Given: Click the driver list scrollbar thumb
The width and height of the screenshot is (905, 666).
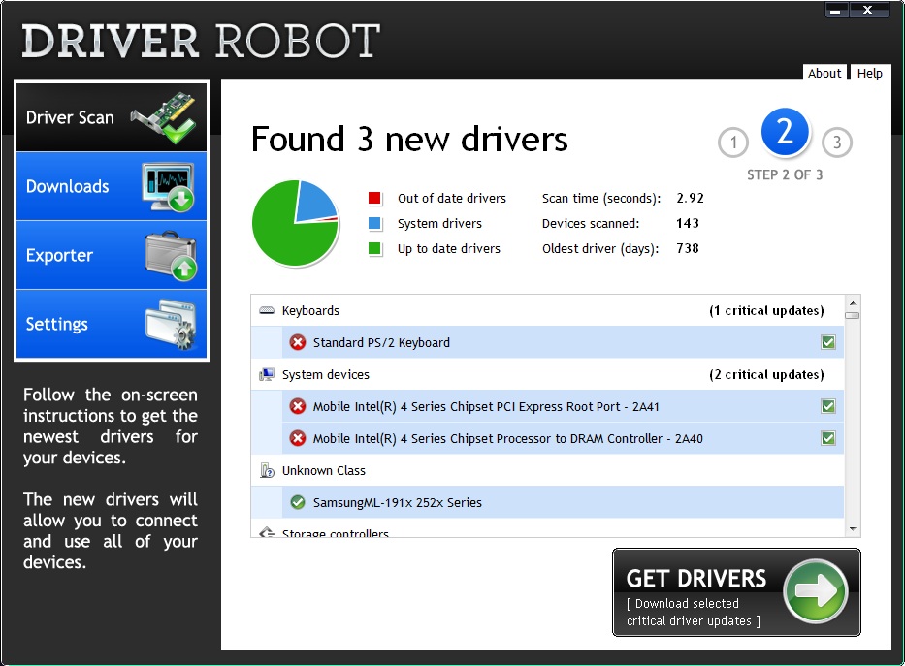Looking at the screenshot, I should (x=853, y=315).
